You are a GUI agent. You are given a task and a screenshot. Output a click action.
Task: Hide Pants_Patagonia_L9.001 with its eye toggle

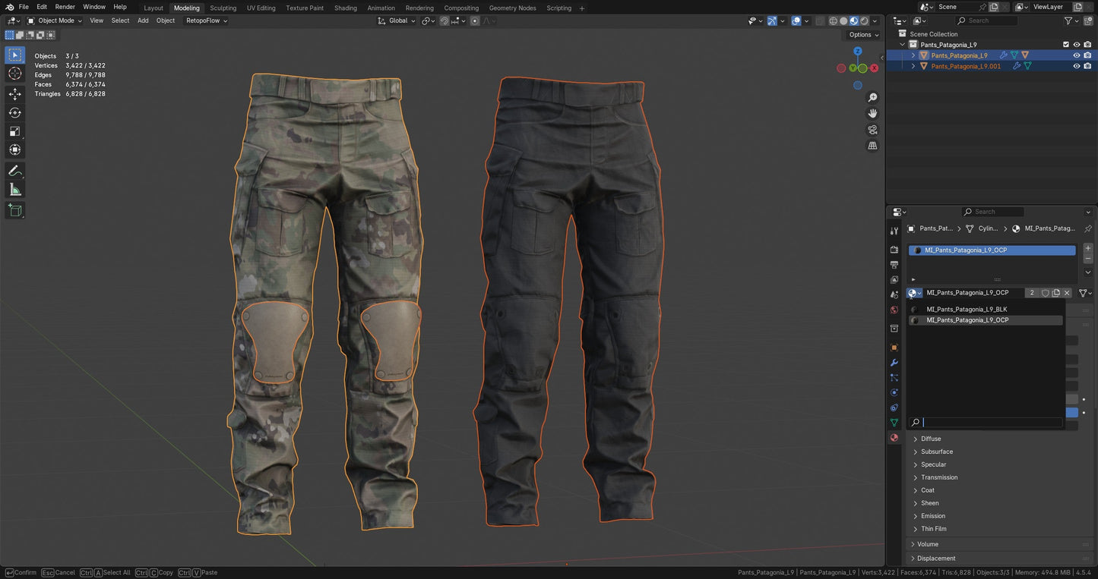coord(1076,66)
